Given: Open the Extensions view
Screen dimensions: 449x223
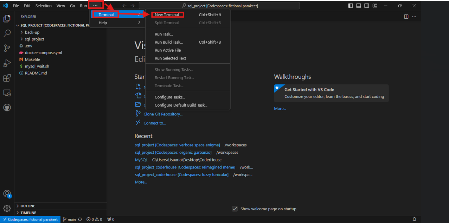Looking at the screenshot, I should (7, 78).
